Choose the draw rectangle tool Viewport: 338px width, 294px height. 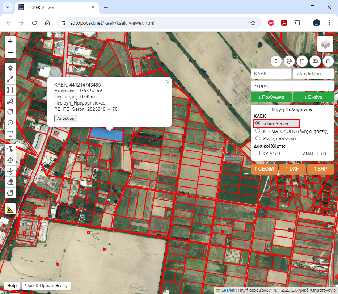[x=10, y=90]
